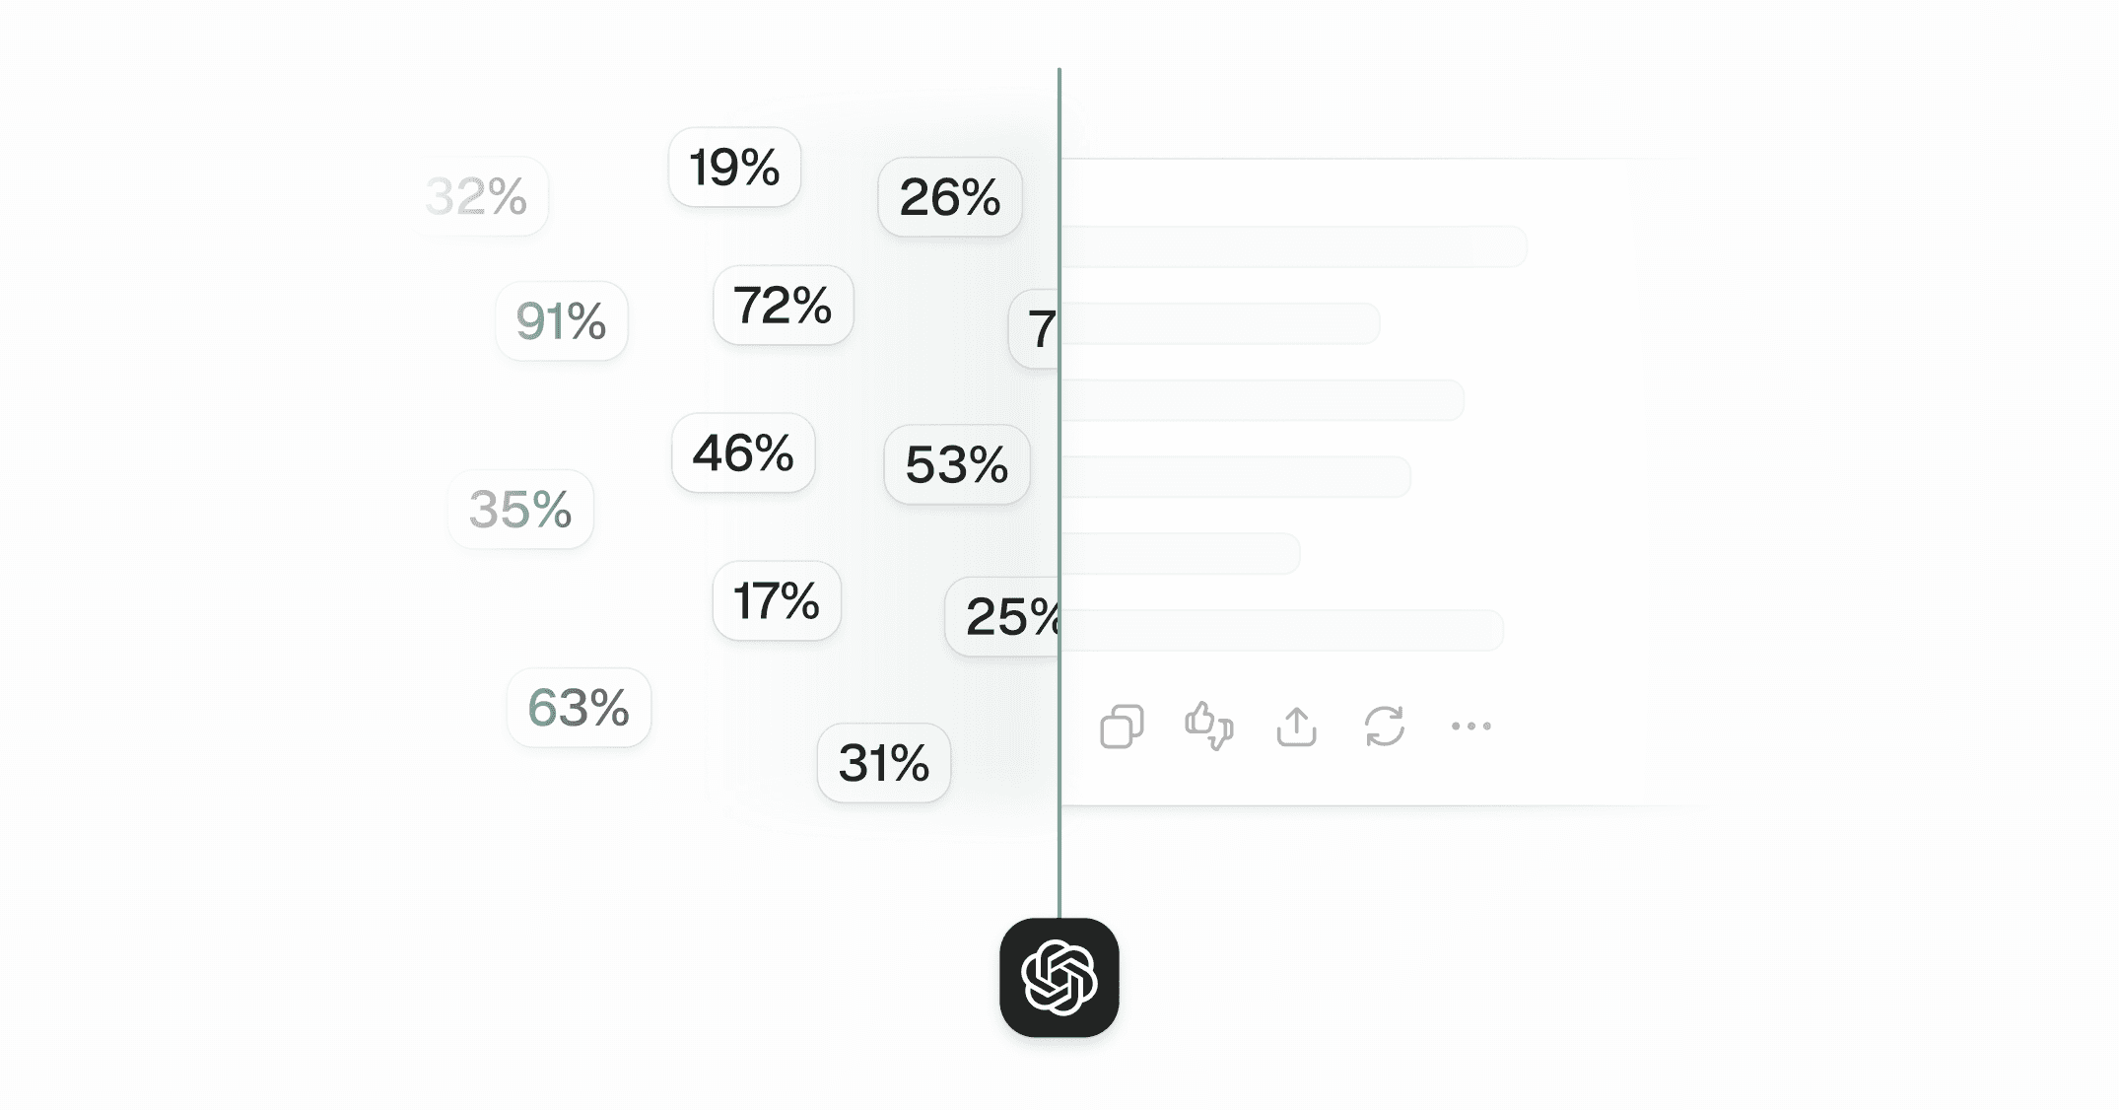Click the 46% percentage badge

[x=743, y=452]
